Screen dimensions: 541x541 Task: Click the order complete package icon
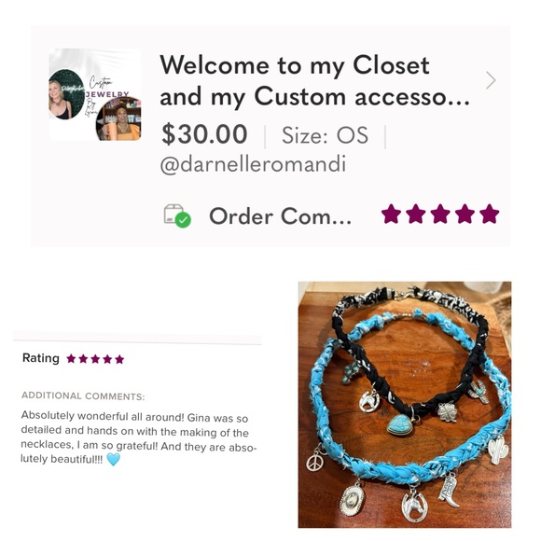[x=177, y=216]
